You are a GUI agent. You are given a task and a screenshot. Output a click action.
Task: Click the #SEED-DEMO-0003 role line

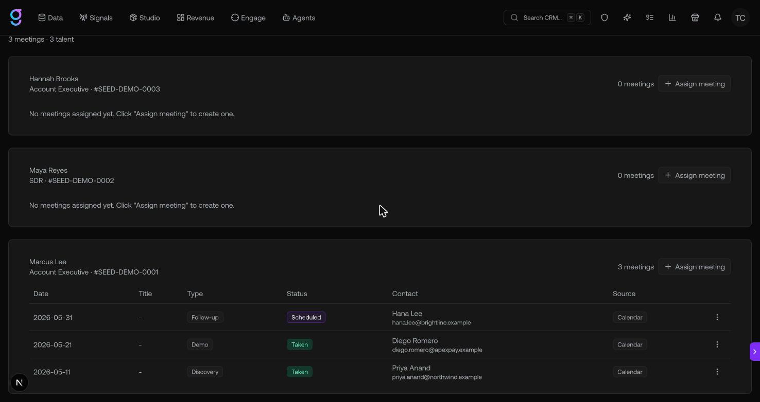[95, 89]
